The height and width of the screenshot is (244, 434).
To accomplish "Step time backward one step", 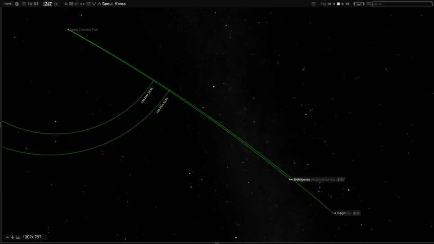I will pos(329,4).
